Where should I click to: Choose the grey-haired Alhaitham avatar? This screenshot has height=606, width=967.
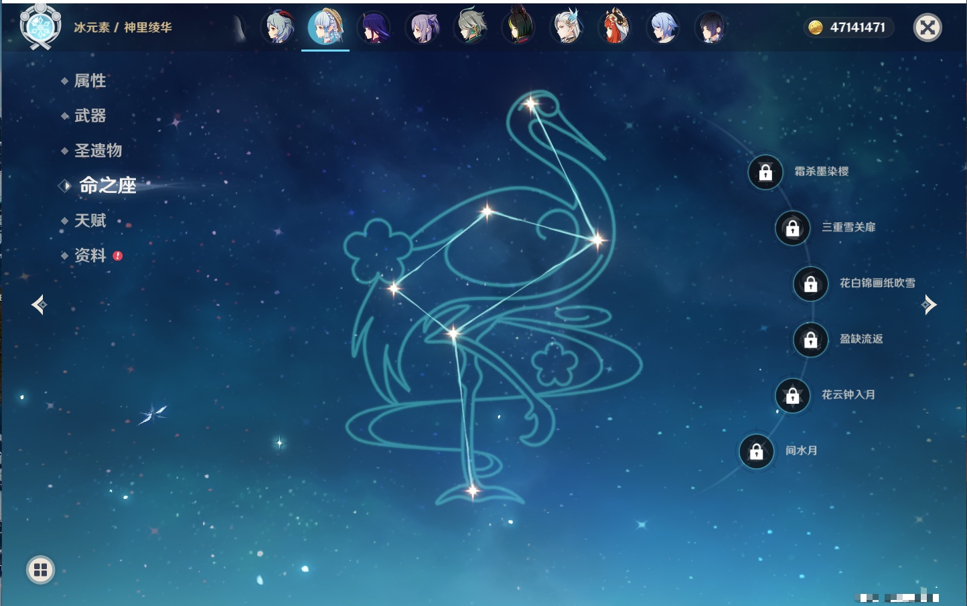coord(471,27)
